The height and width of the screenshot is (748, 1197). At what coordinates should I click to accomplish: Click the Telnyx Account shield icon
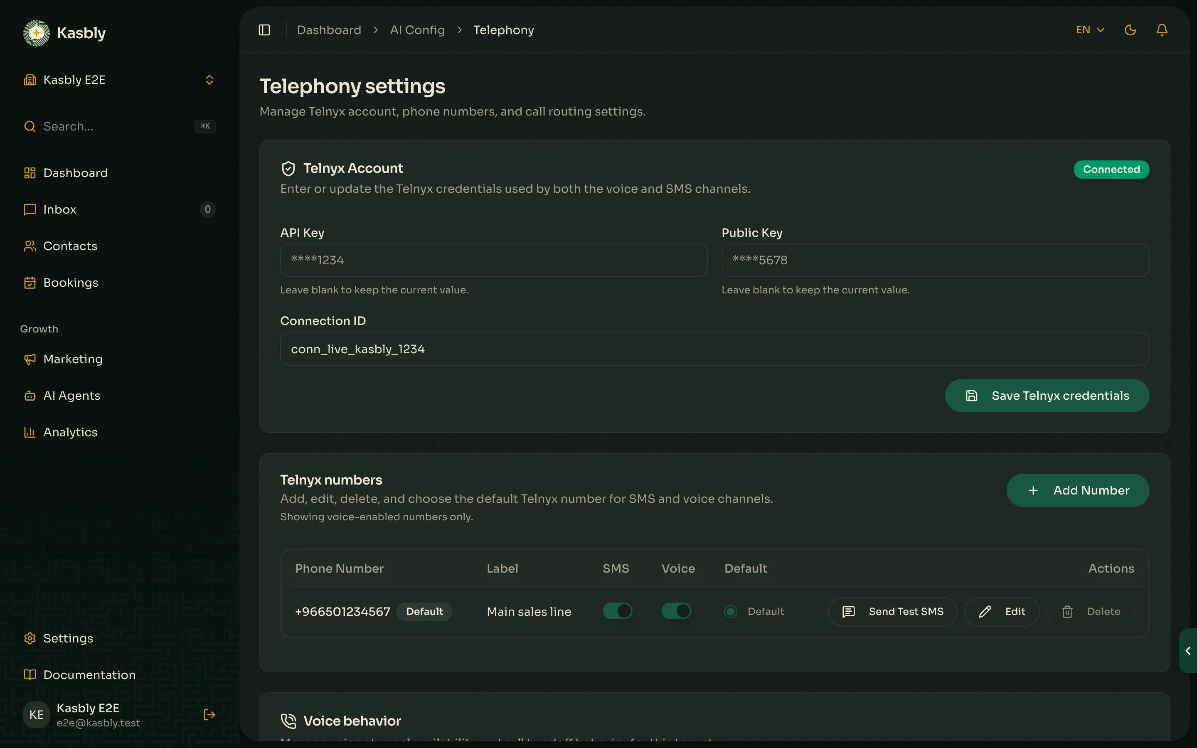tap(288, 169)
